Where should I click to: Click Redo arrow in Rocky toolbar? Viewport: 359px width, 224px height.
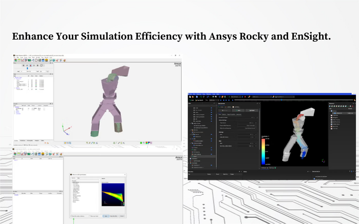click(204, 97)
